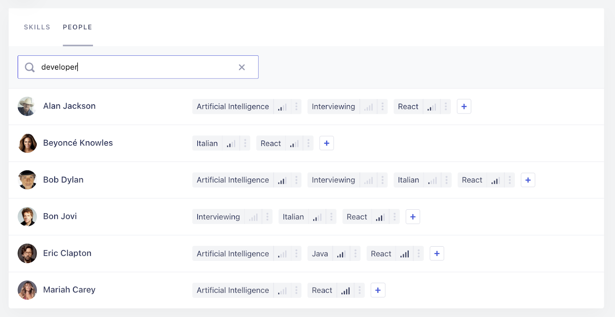This screenshot has height=317, width=615.
Task: Clear the developer search text
Action: [242, 67]
